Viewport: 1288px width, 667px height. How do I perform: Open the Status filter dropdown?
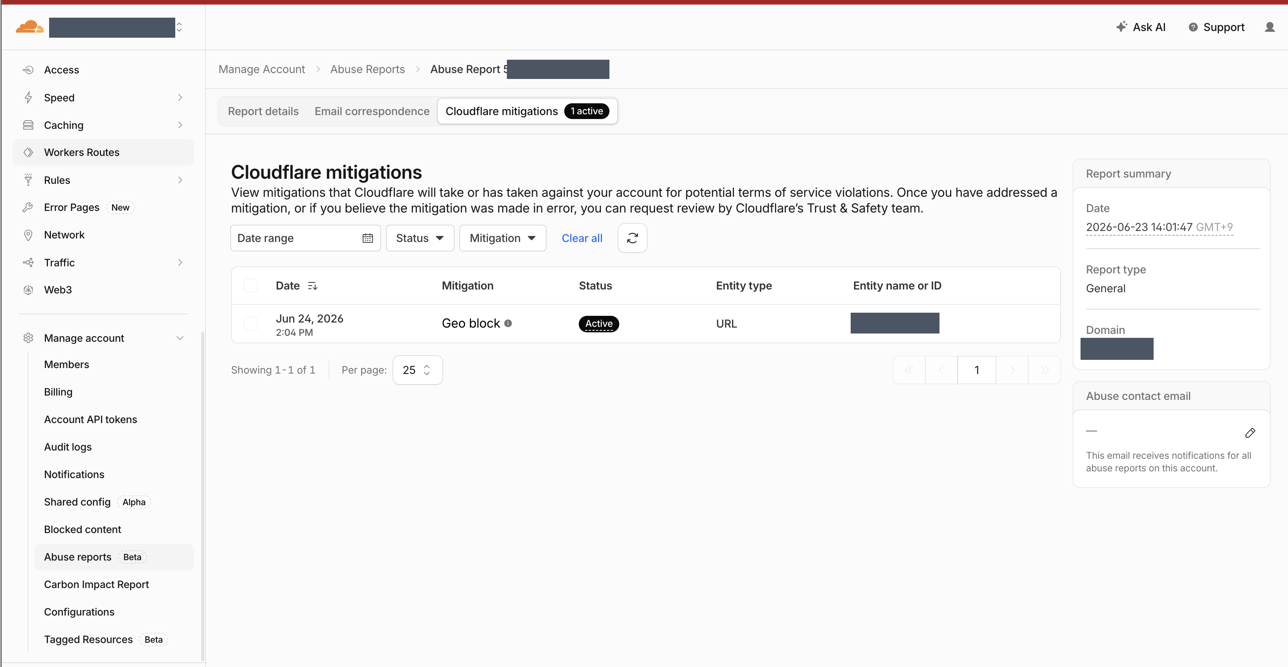[420, 238]
